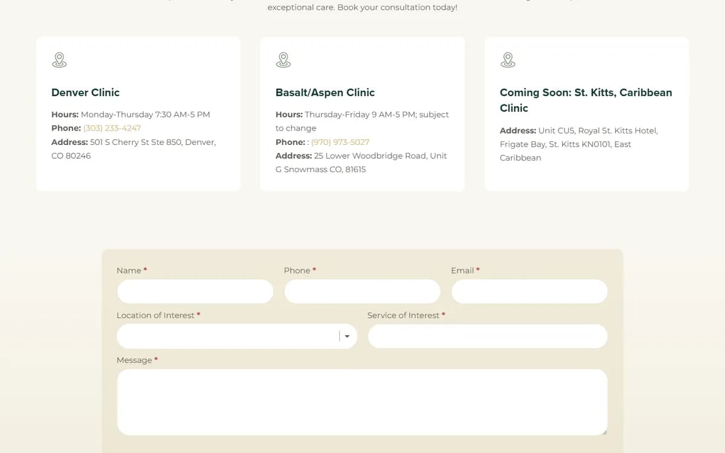Viewport: 725px width, 453px height.
Task: Click the 25 Lower Woodbridge Road address
Action: point(361,162)
